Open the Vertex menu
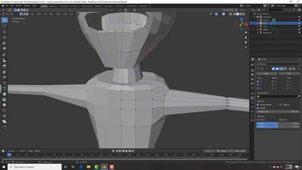 click(x=58, y=14)
